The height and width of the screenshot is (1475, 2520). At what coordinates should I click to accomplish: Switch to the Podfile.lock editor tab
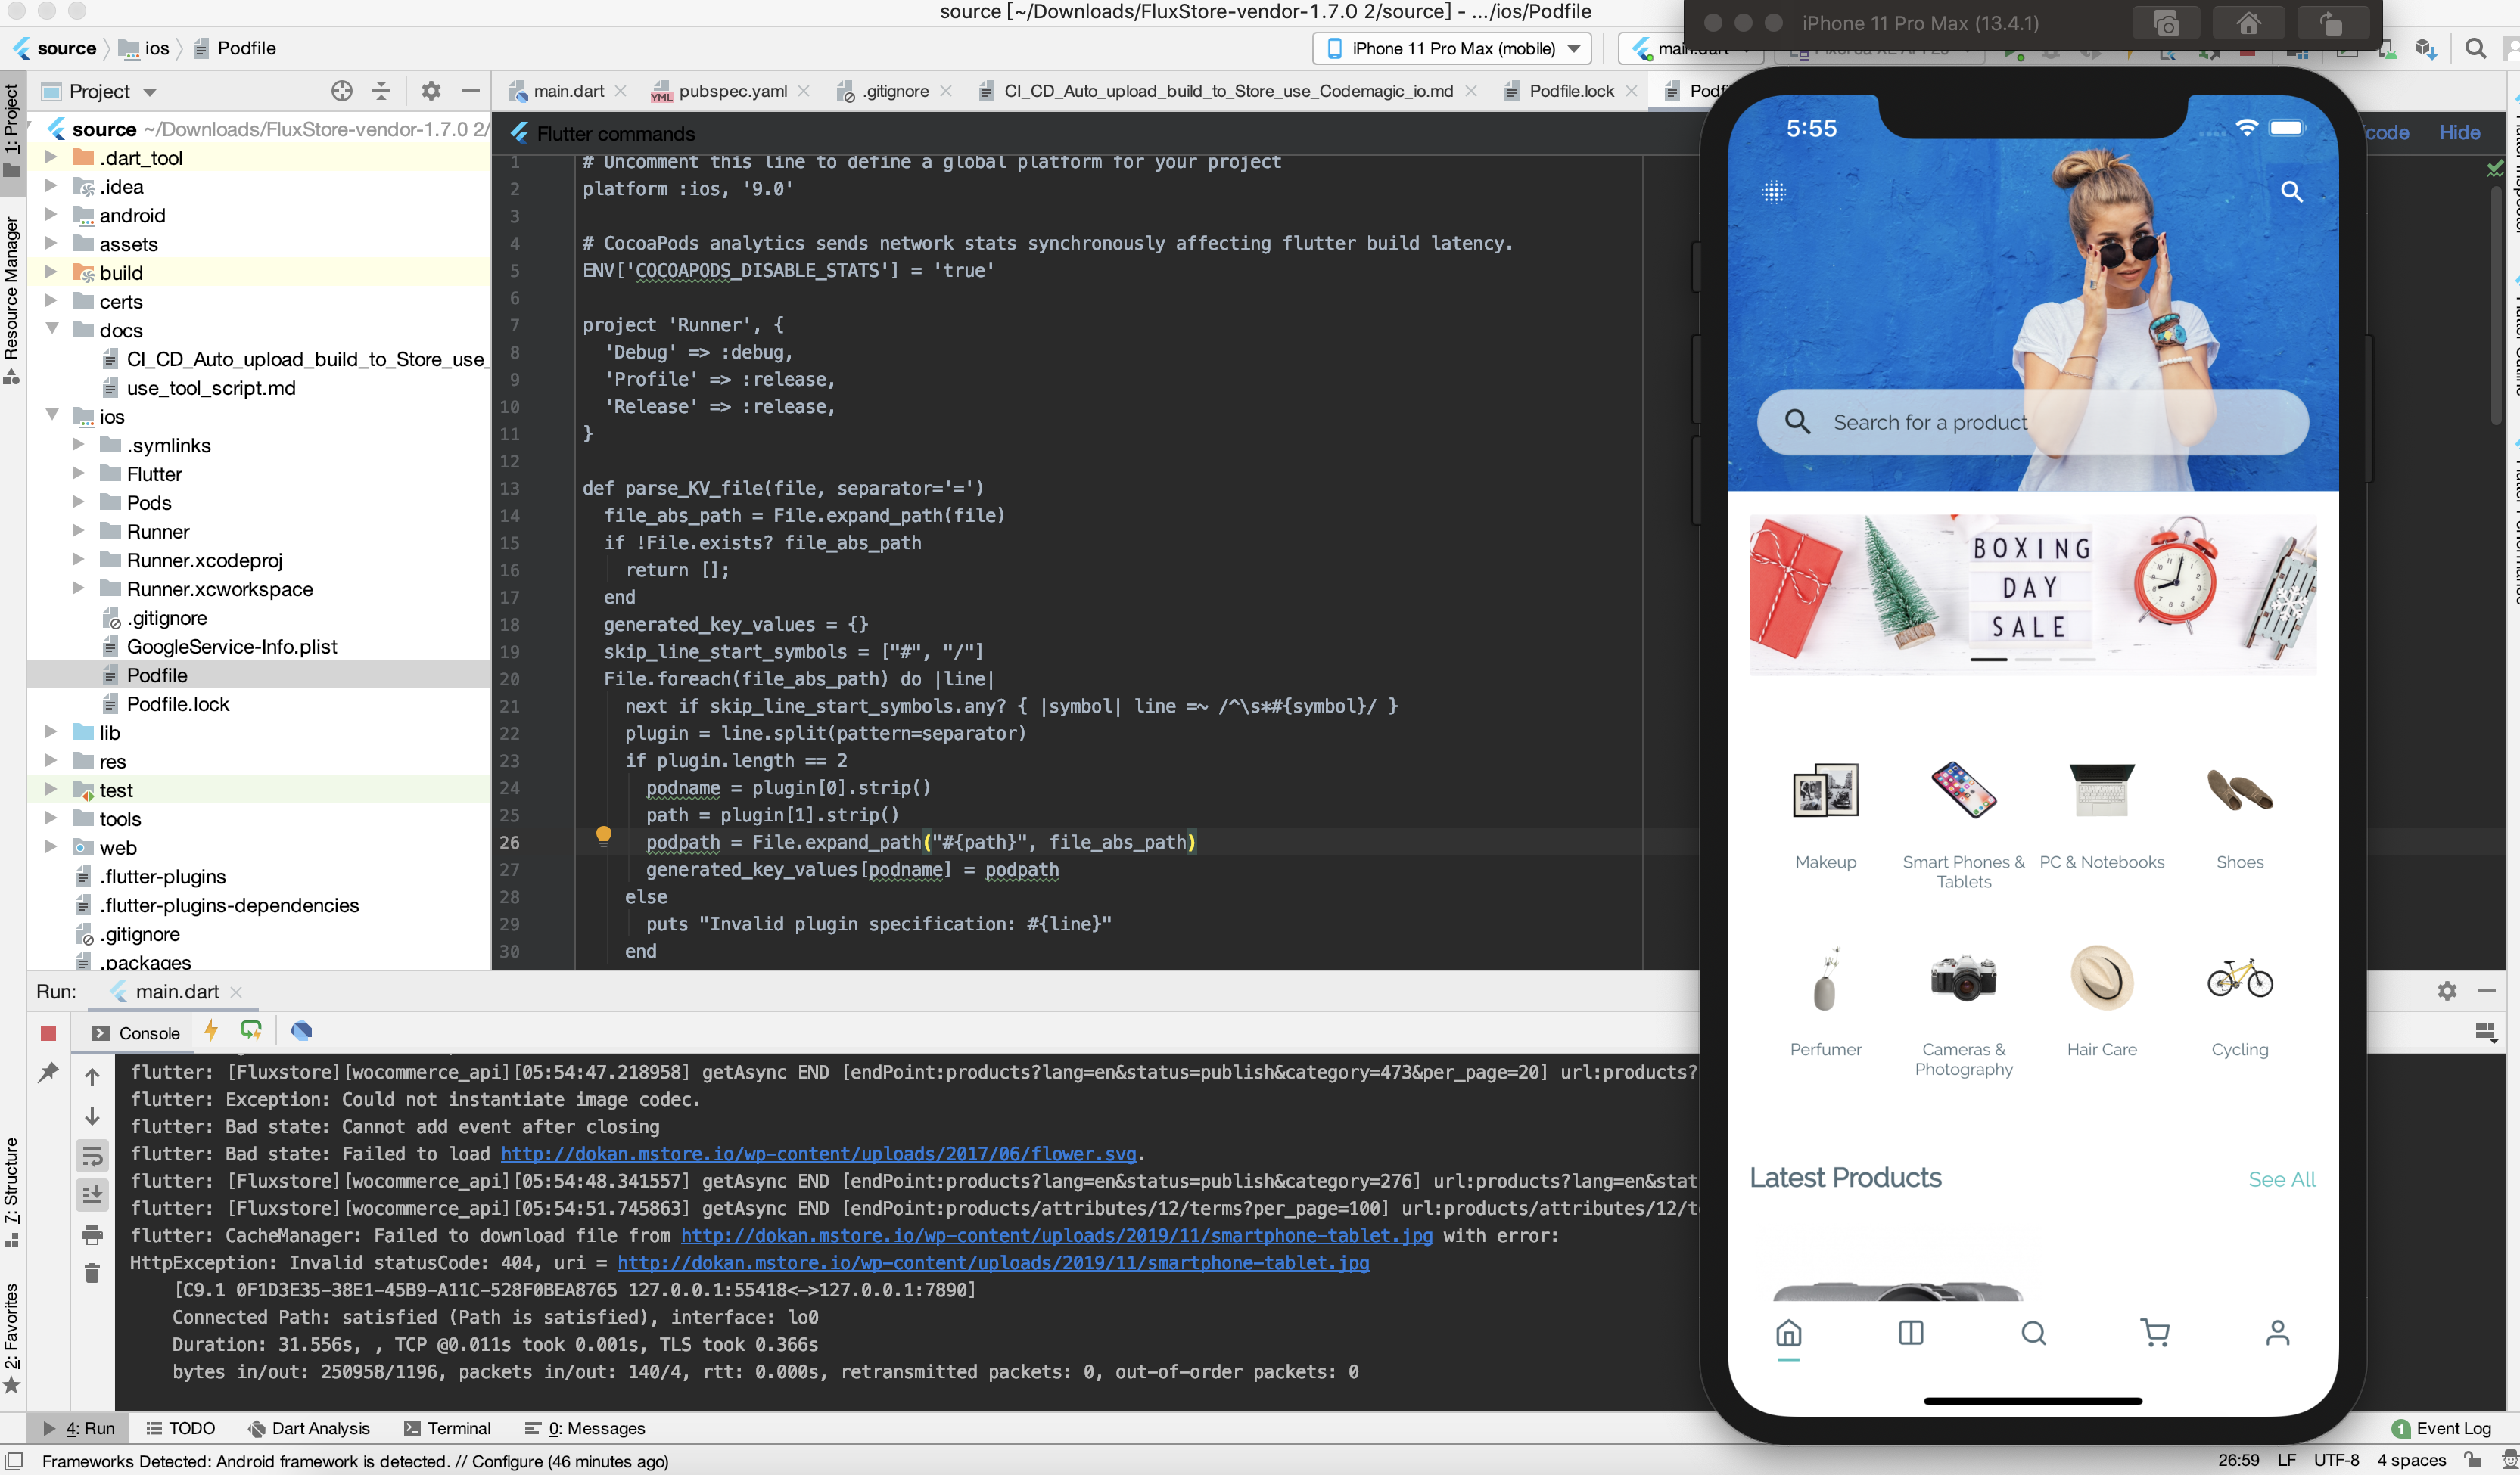(x=1571, y=91)
